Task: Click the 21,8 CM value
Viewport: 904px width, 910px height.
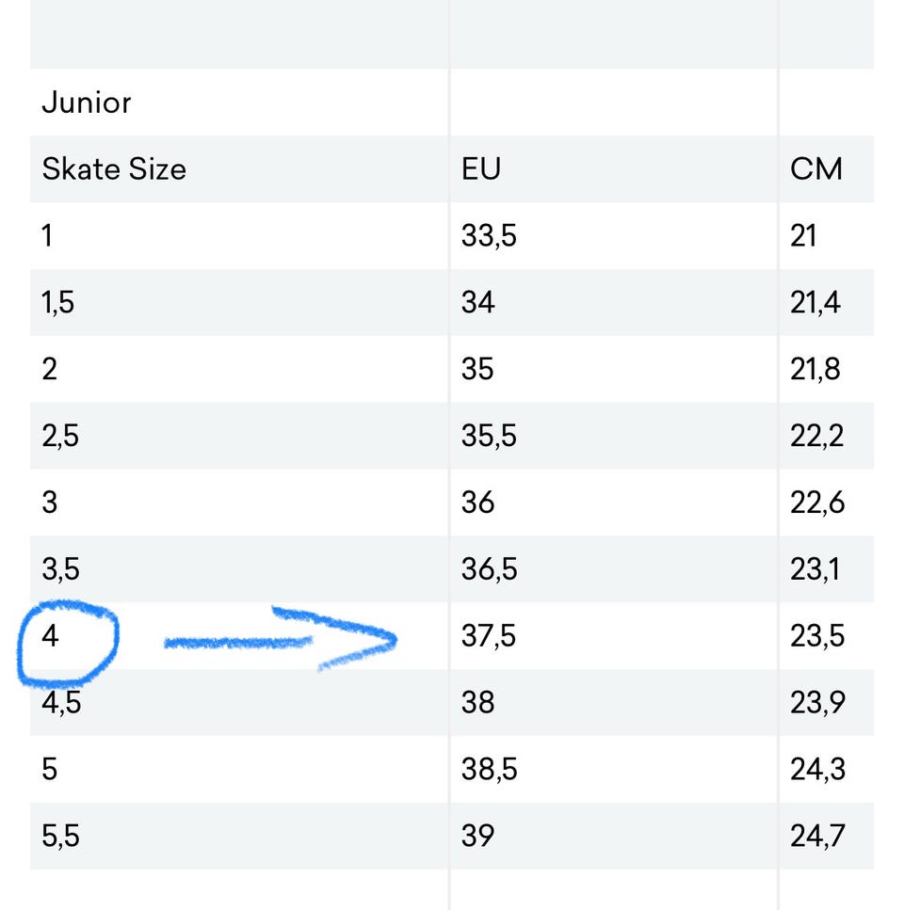Action: 815,370
